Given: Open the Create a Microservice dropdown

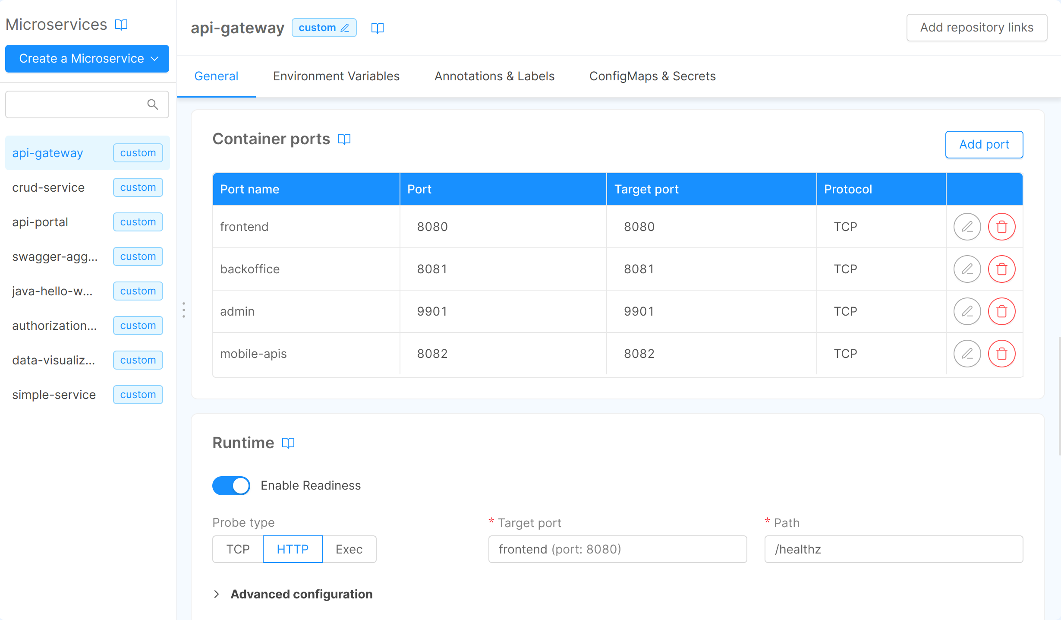Looking at the screenshot, I should pyautogui.click(x=87, y=59).
